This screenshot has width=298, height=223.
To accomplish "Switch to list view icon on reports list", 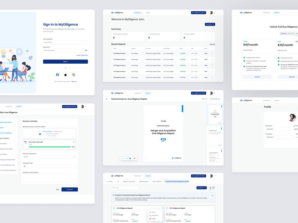I will tap(214, 188).
